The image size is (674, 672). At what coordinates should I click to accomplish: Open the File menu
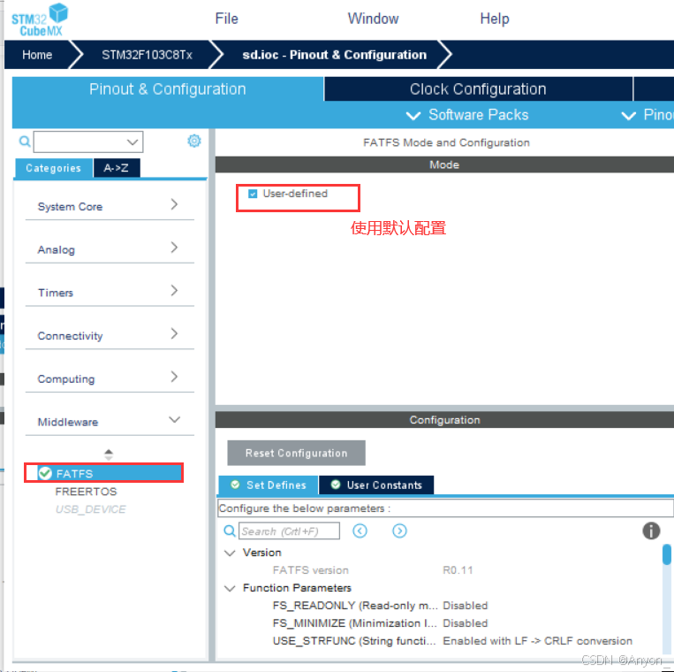(x=226, y=19)
